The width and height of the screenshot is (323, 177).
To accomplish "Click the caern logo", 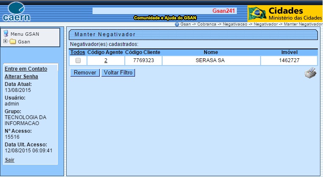I will pyautogui.click(x=17, y=11).
